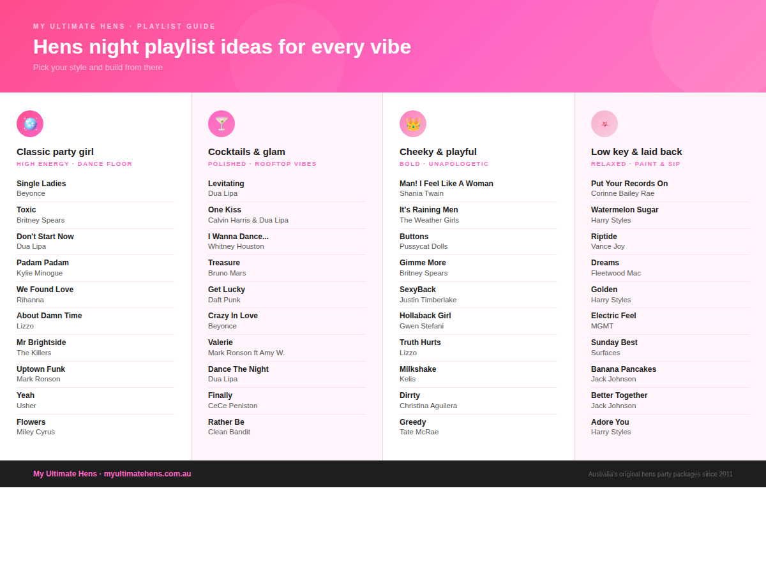
Task: Select Put Your Records On
Action: coord(629,184)
